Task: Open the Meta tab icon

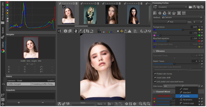Action: tap(184, 13)
